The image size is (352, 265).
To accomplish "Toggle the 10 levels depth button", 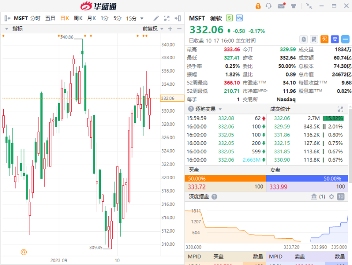I will click(341, 197).
